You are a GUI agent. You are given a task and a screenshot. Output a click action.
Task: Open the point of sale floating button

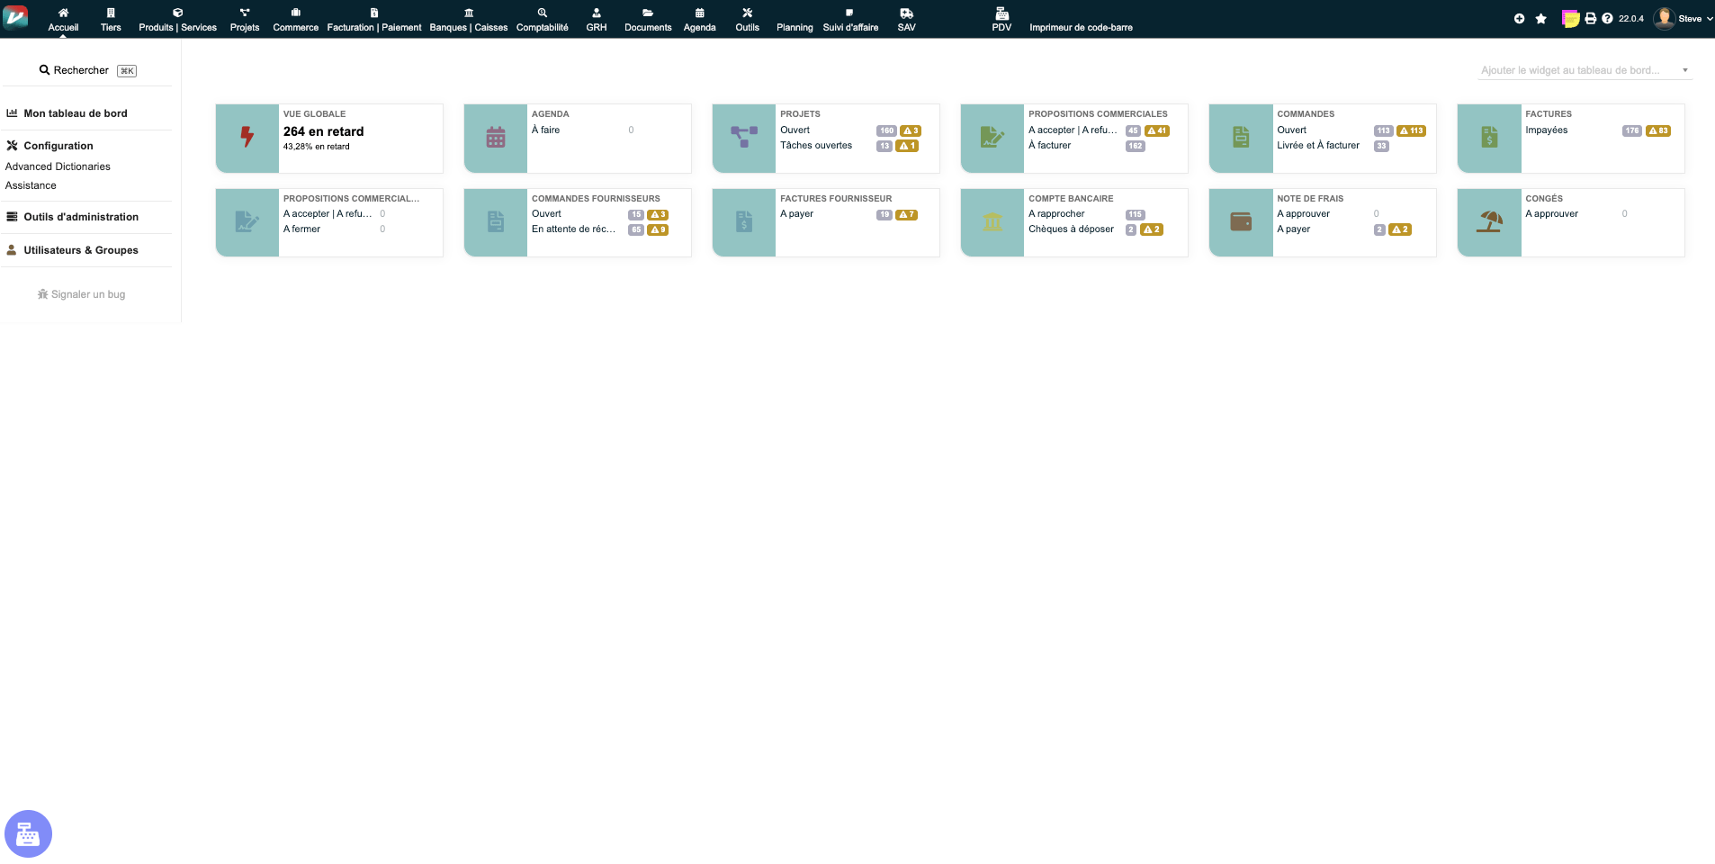28,834
